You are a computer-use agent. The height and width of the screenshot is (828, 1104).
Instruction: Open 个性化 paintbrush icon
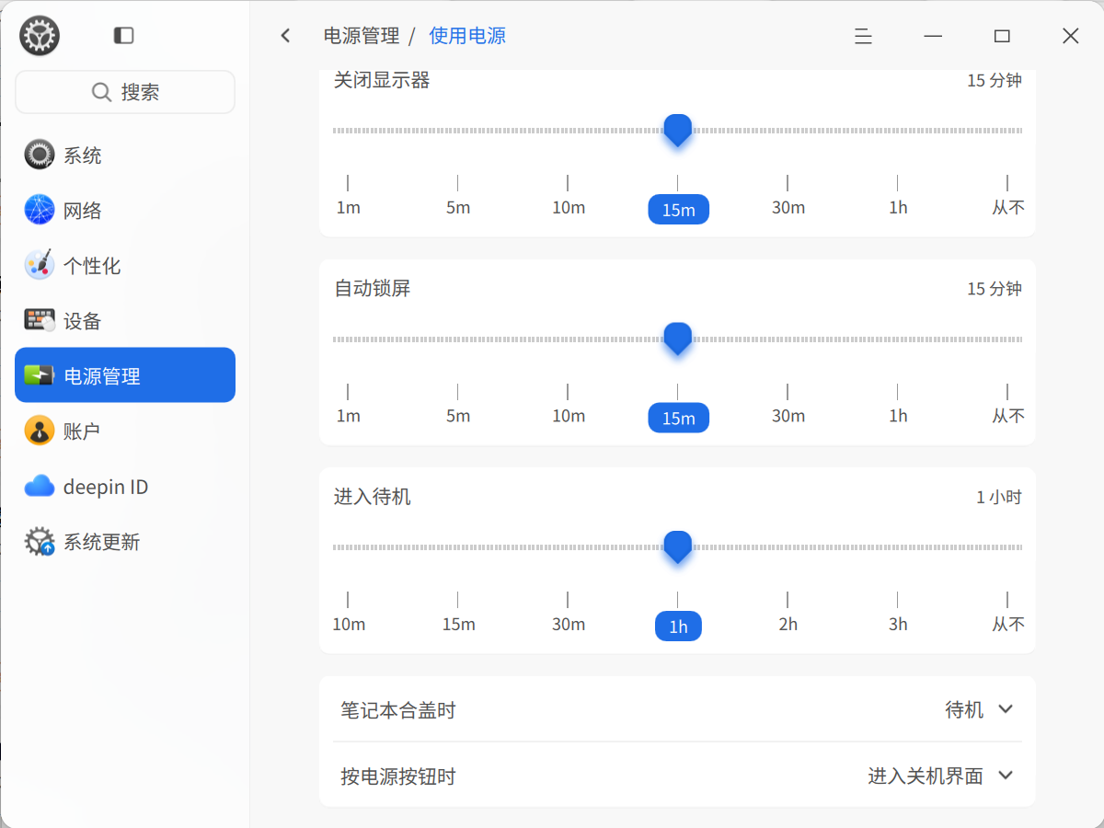pos(40,265)
